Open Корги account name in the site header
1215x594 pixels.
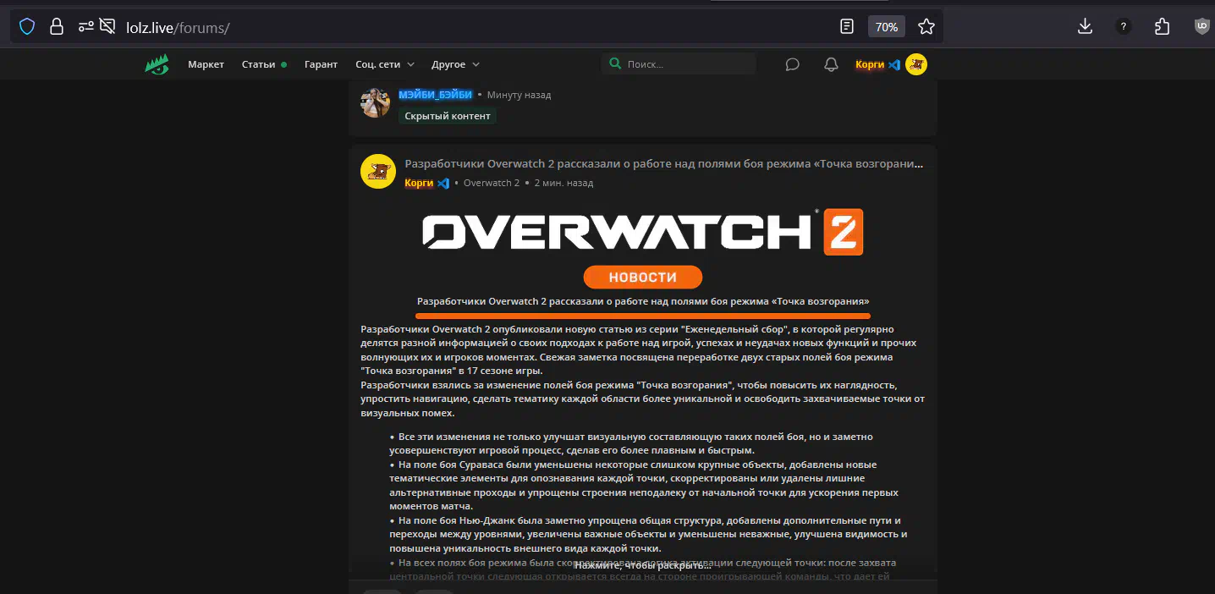(869, 64)
